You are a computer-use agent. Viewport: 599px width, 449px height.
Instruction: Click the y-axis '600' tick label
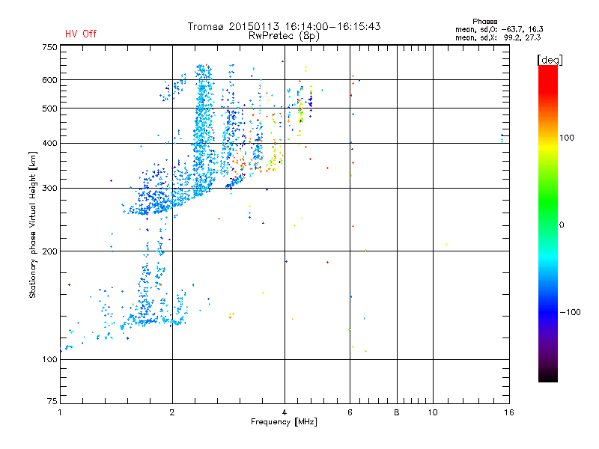49,80
